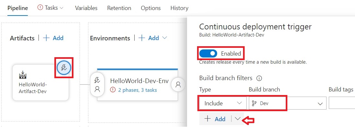Image resolution: width=355 pixels, height=127 pixels.
Task: Click the red warning icon on Tasks tab
Action: (40, 8)
